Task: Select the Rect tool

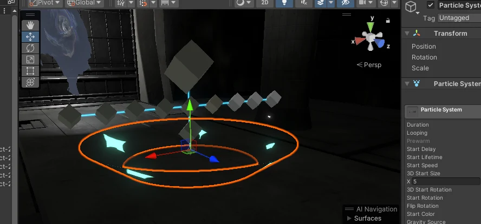Action: tap(30, 71)
